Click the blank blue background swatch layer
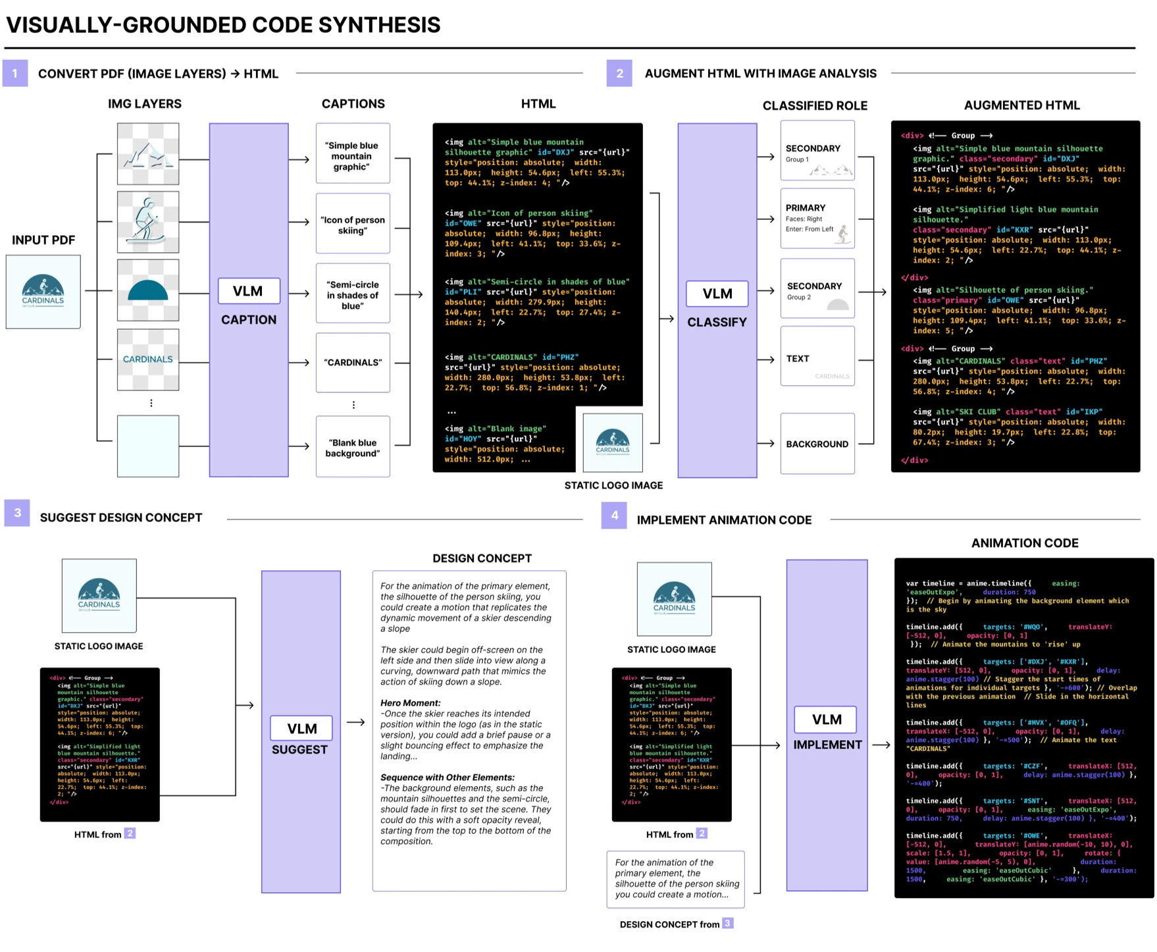The height and width of the screenshot is (952, 1157). tap(147, 446)
